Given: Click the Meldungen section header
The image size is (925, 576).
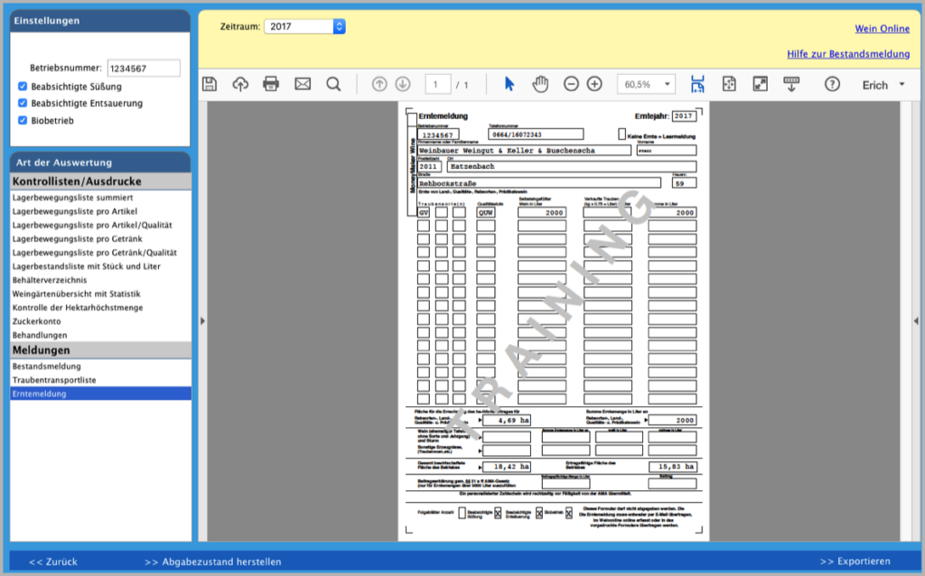Looking at the screenshot, I should click(100, 350).
